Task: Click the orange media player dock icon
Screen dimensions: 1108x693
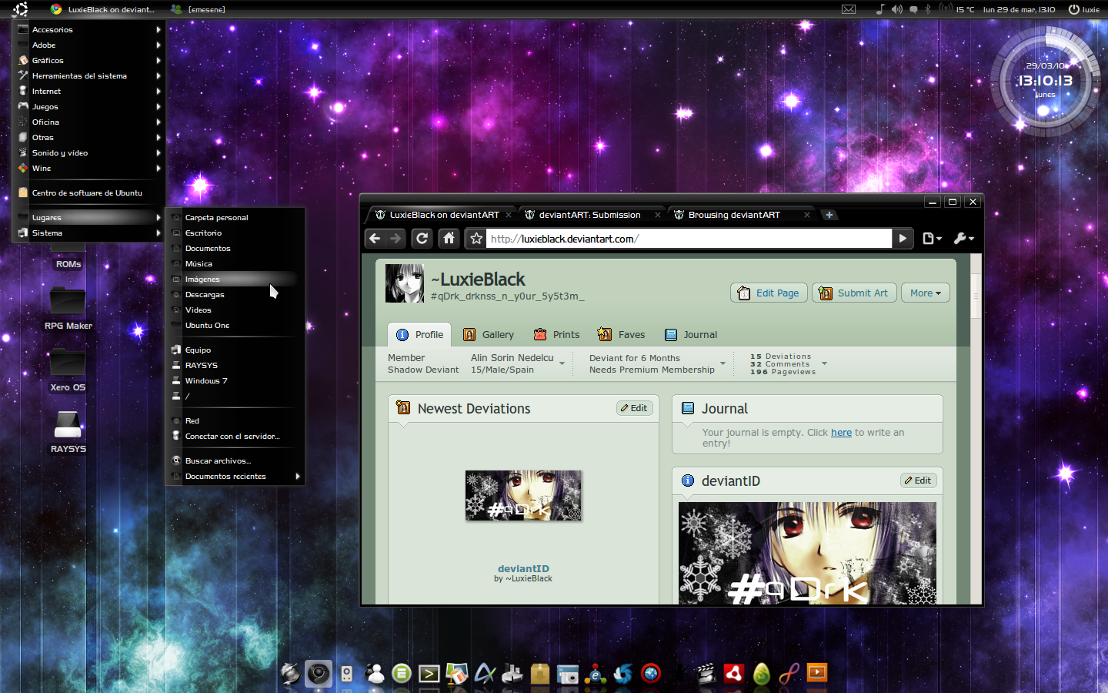Action: point(817,673)
